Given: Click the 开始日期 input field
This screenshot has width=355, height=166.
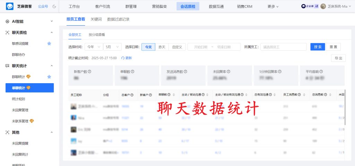Looking at the screenshot, I should pyautogui.click(x=201, y=47).
